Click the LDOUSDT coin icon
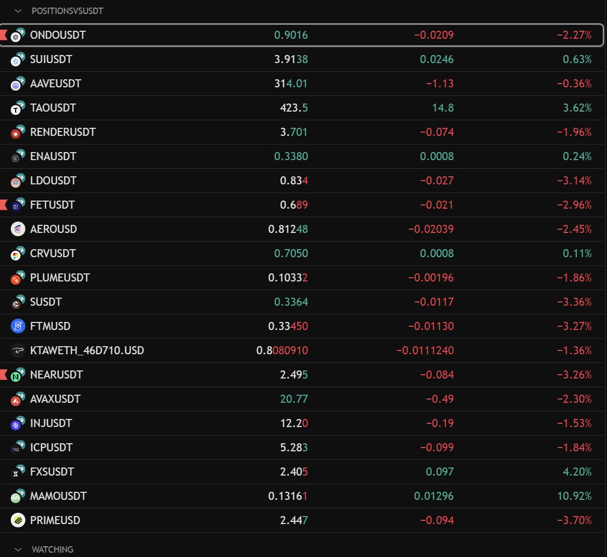 click(18, 181)
